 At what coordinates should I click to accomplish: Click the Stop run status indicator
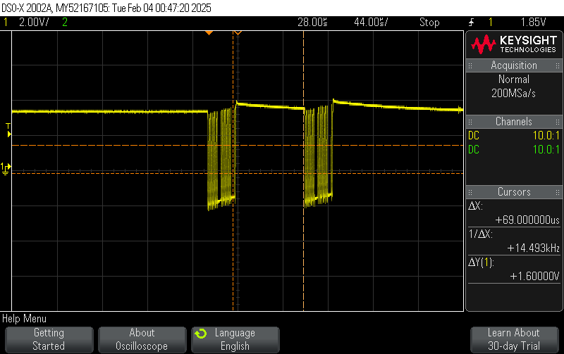coord(429,23)
